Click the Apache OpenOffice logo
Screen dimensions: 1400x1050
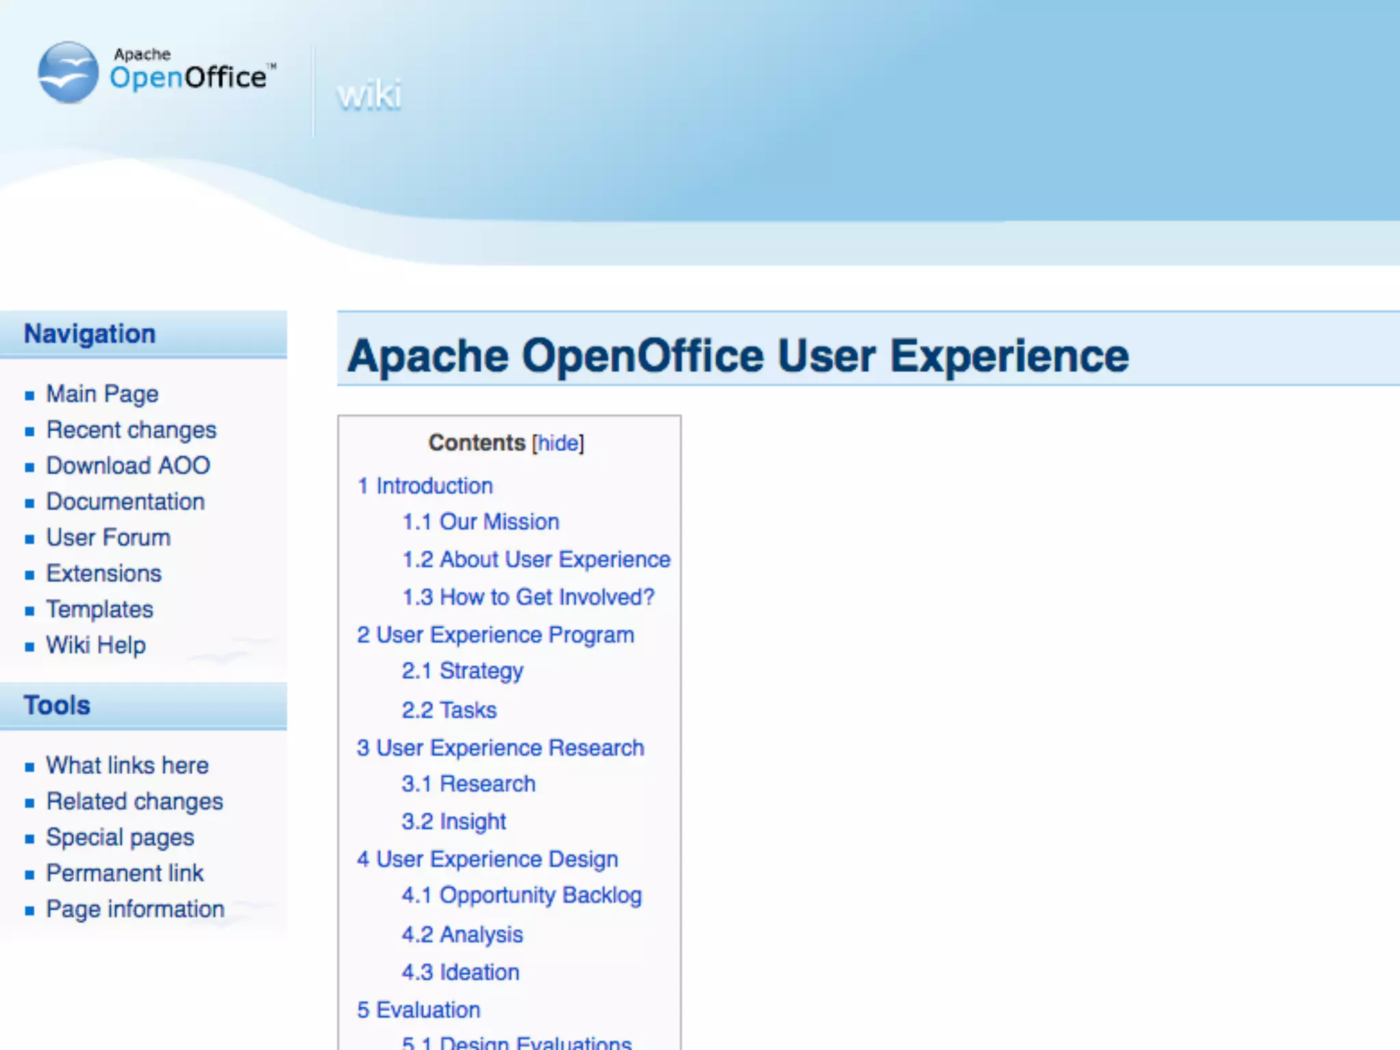[157, 72]
